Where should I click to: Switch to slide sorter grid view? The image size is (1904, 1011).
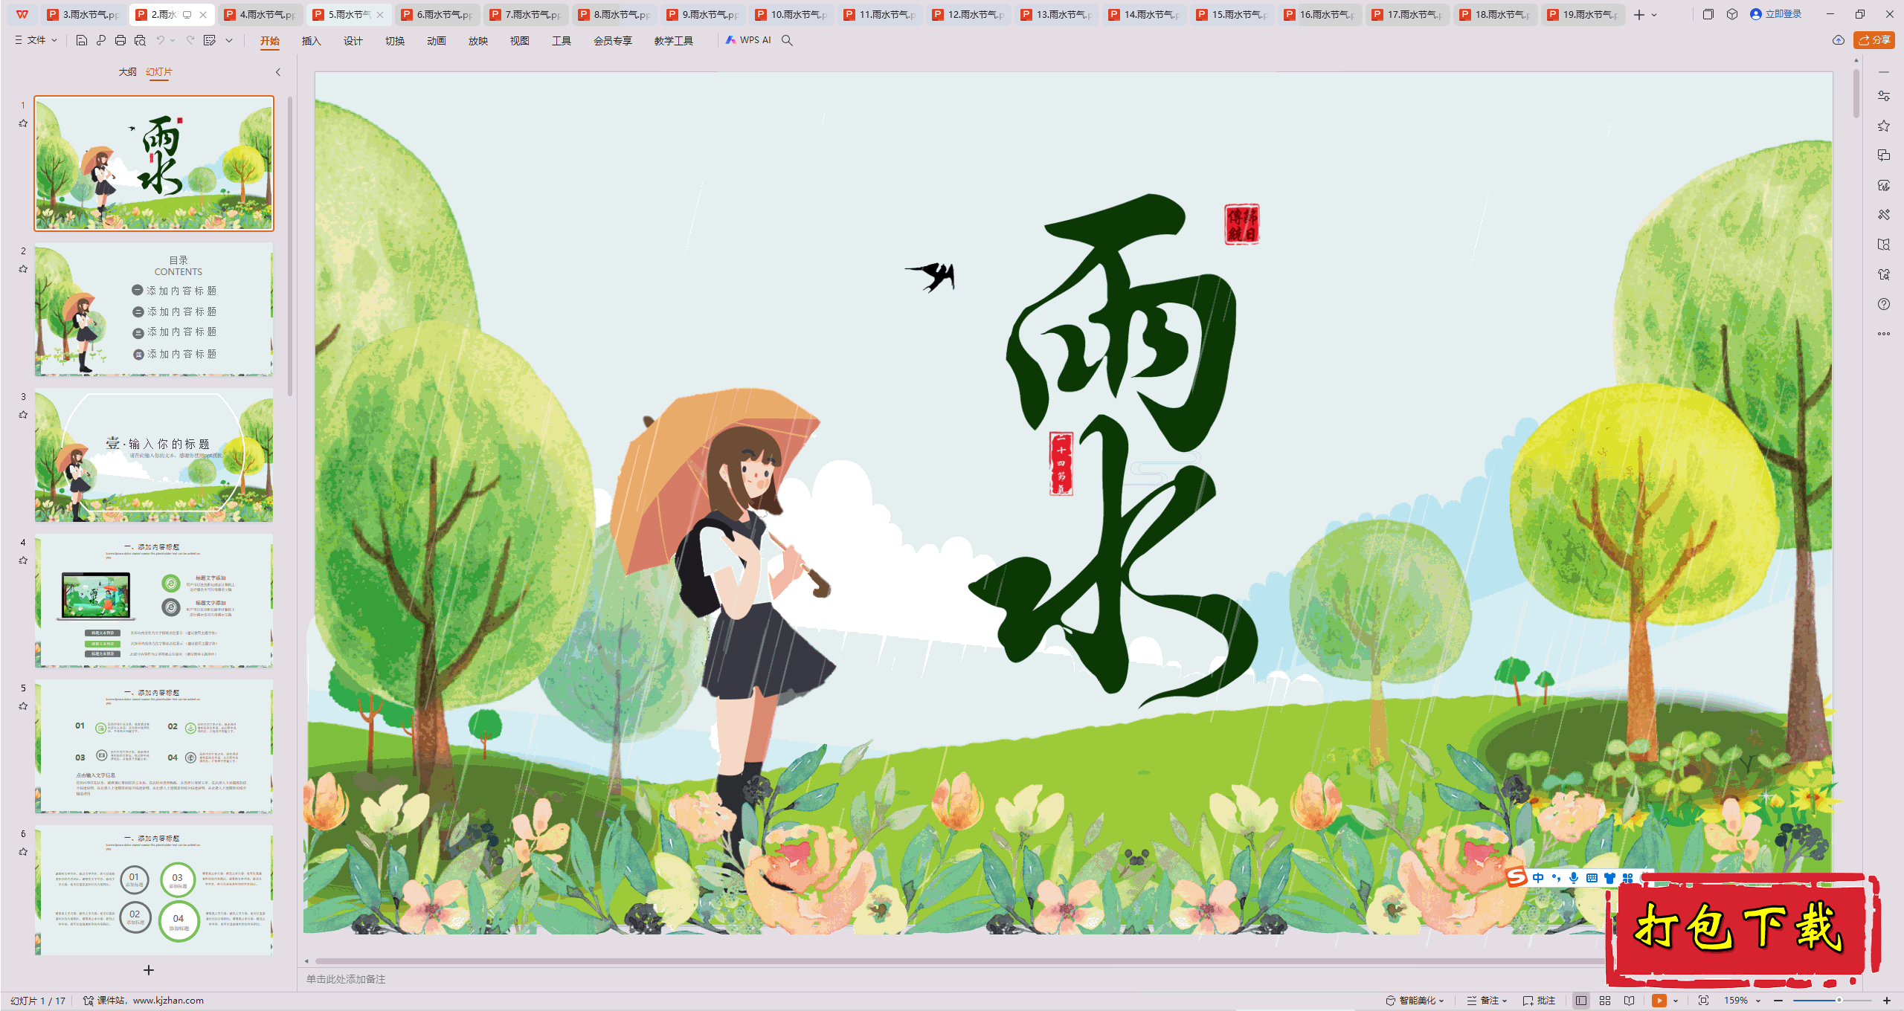1605,1001
